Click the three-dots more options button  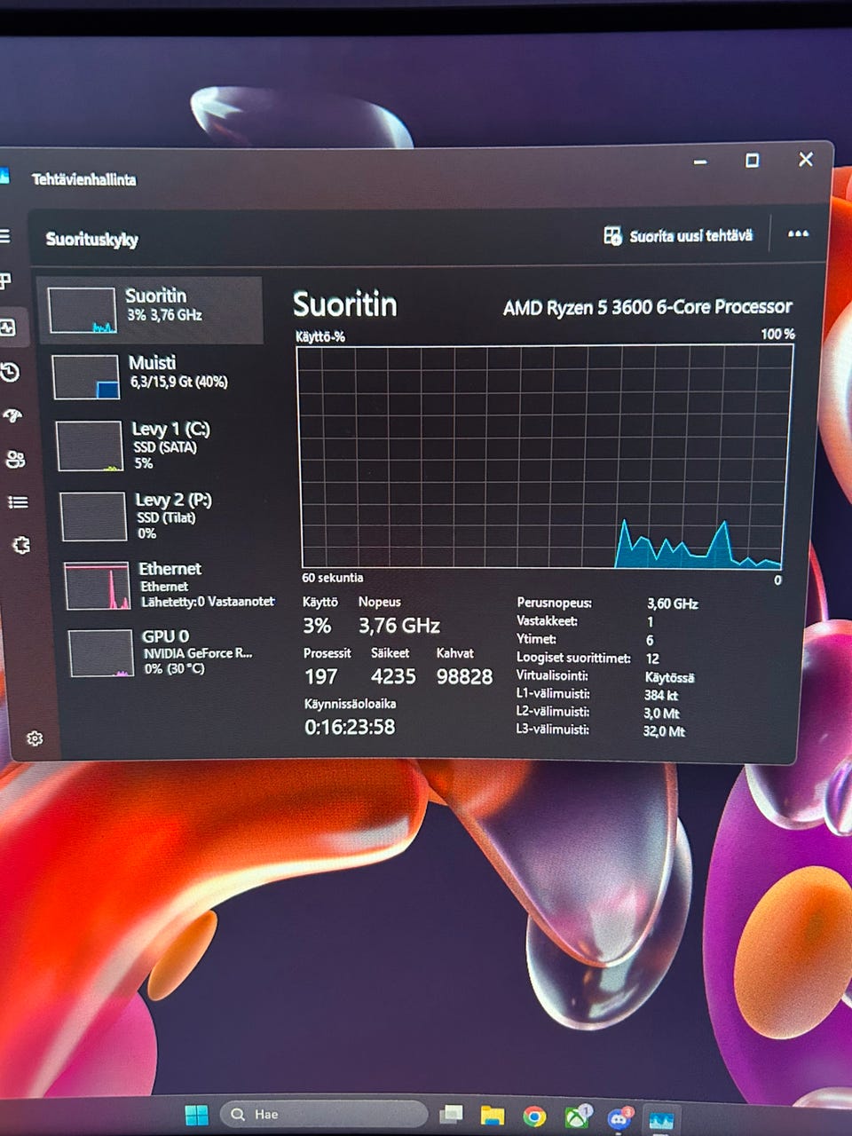point(798,234)
